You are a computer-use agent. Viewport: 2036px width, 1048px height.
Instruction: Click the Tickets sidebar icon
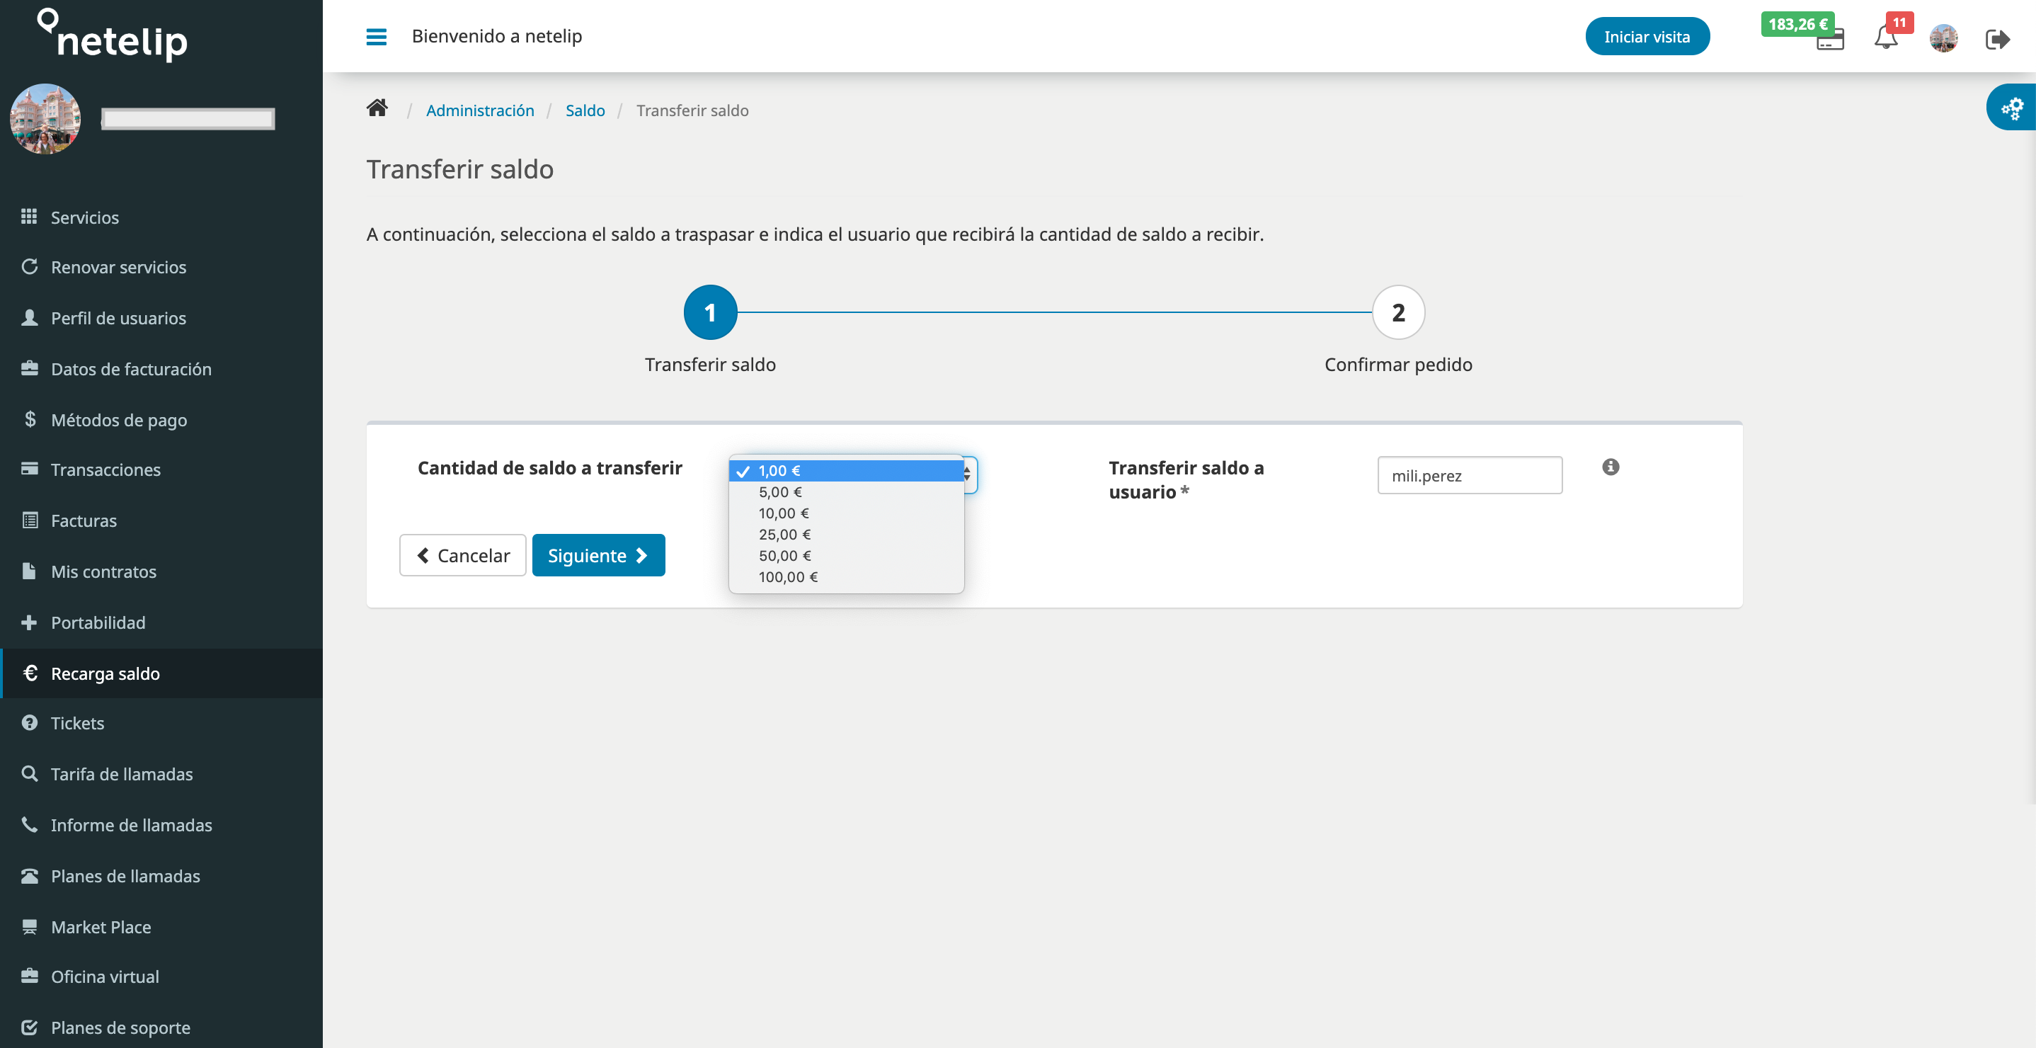tap(28, 723)
